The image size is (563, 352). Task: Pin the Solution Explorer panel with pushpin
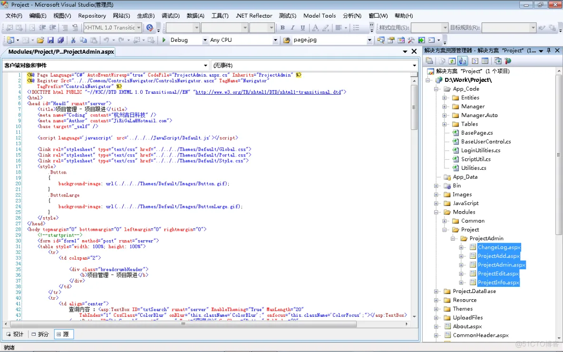point(549,50)
